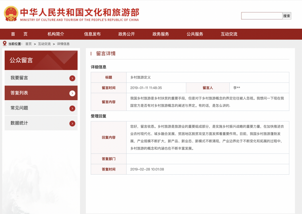Click the 搜索 search button

tap(287, 16)
